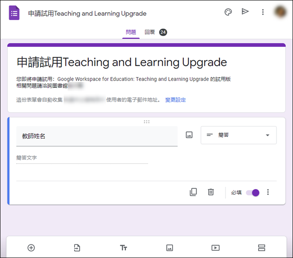Click the 變更設定 link
The height and width of the screenshot is (258, 293).
pos(175,100)
